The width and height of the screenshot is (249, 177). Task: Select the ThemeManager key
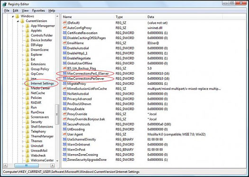tap(42, 136)
